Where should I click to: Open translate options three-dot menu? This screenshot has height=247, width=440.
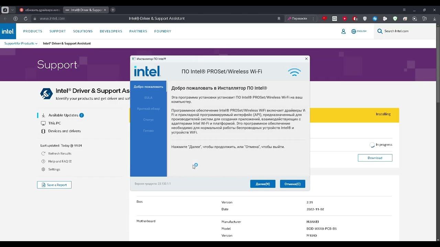tap(313, 19)
